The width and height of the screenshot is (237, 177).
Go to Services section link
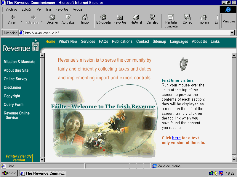pyautogui.click(x=88, y=41)
